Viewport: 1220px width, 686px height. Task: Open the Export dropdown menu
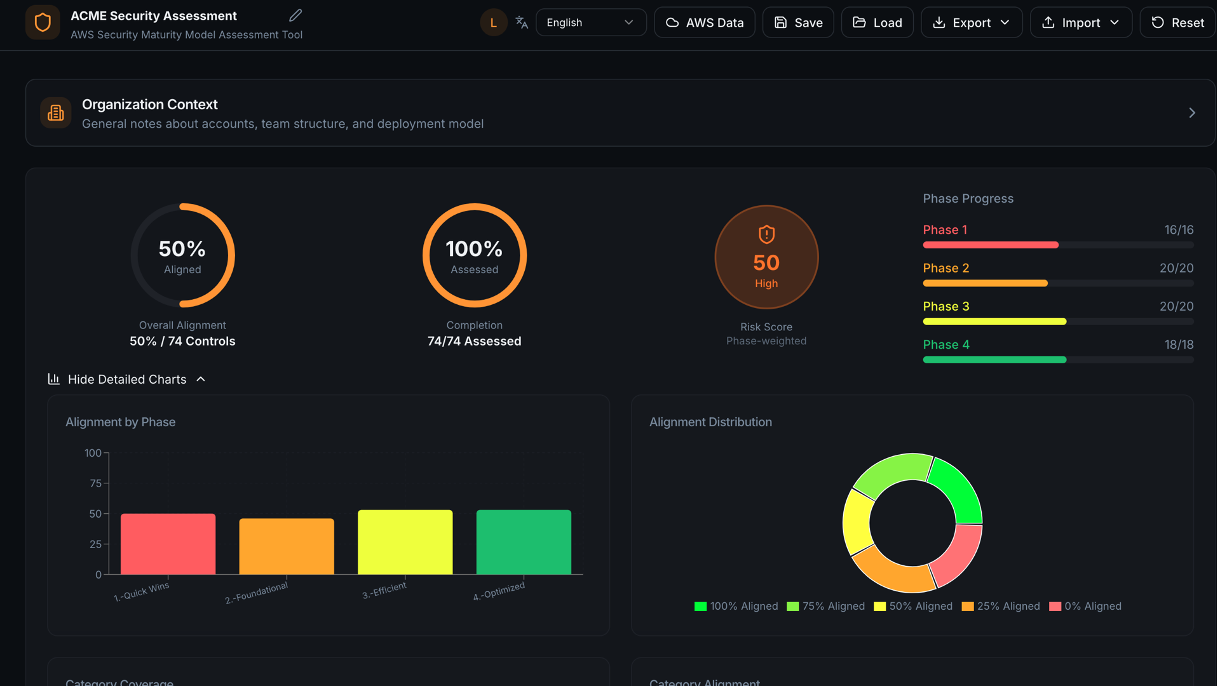point(972,23)
